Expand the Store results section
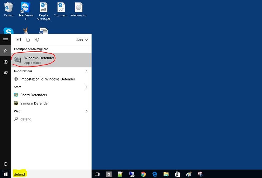Image resolution: width=262 pixels, height=178 pixels. coord(87,87)
